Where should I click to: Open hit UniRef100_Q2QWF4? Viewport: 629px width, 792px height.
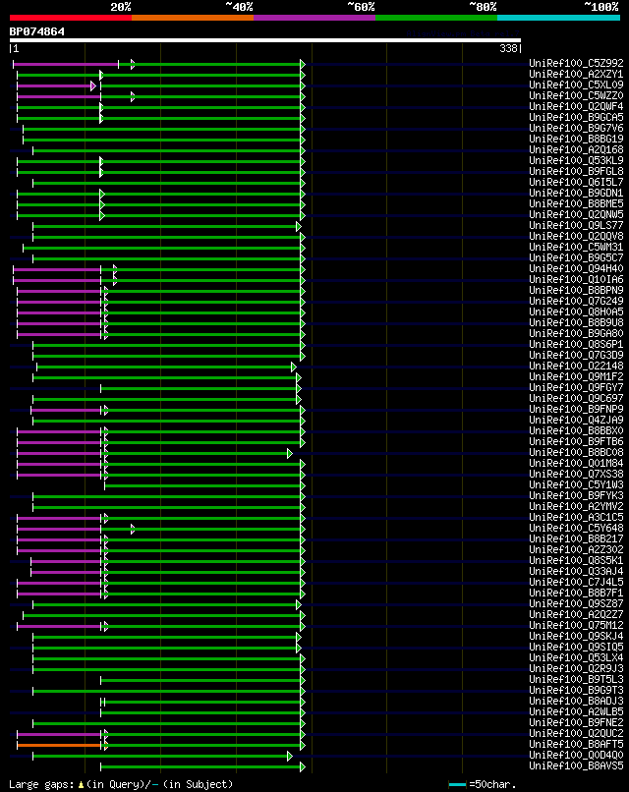576,106
